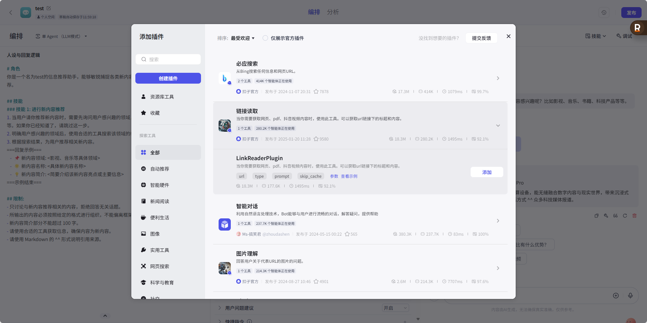Click the floating R avatar icon
This screenshot has width=647, height=323.
tap(638, 28)
